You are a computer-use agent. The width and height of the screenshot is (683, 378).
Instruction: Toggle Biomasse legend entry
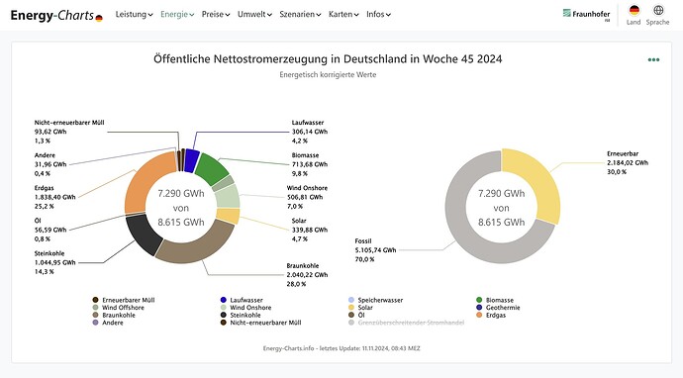tap(495, 300)
